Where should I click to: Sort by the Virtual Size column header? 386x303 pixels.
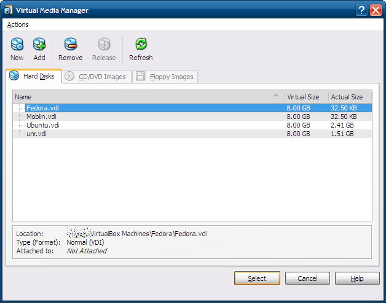pos(307,97)
